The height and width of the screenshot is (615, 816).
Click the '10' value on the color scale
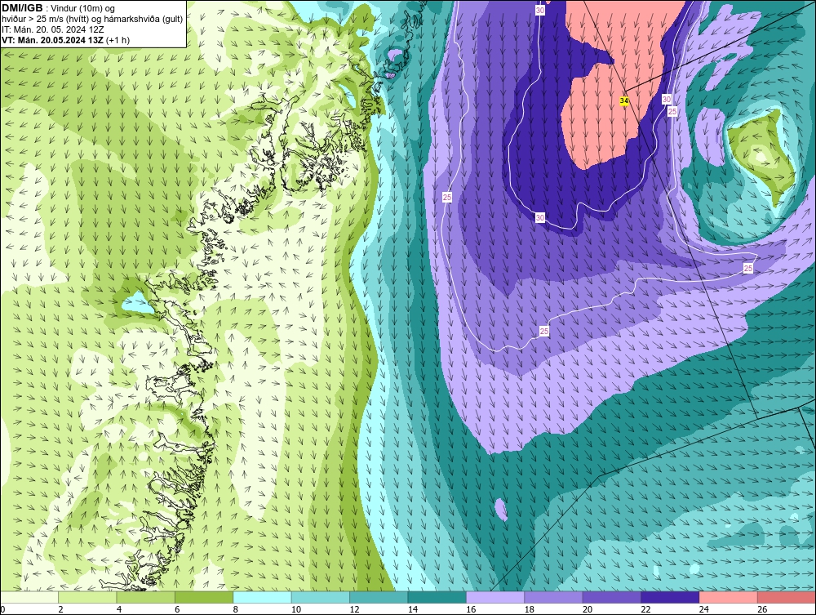pos(296,609)
